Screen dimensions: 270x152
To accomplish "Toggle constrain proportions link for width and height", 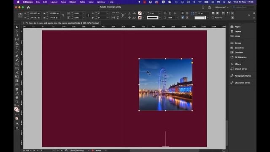I will point(63,15).
